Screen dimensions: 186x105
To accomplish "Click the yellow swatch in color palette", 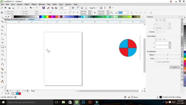I will point(47,17).
